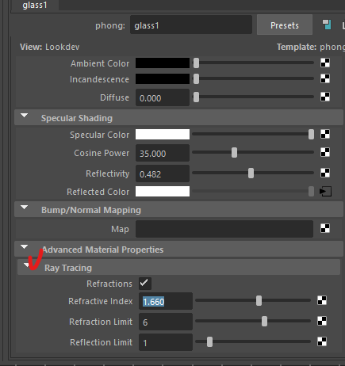The width and height of the screenshot is (345, 366).
Task: Click the Refractive Index attribute label
Action: [x=101, y=301]
